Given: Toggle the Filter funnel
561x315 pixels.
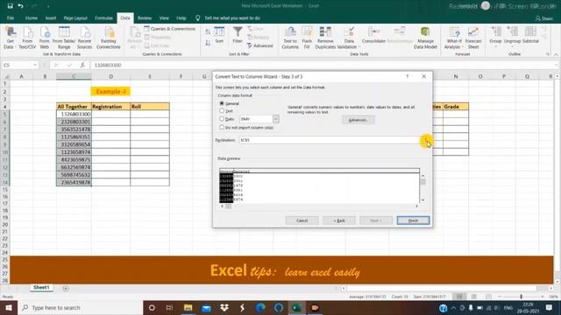Looking at the screenshot, I should (x=238, y=35).
